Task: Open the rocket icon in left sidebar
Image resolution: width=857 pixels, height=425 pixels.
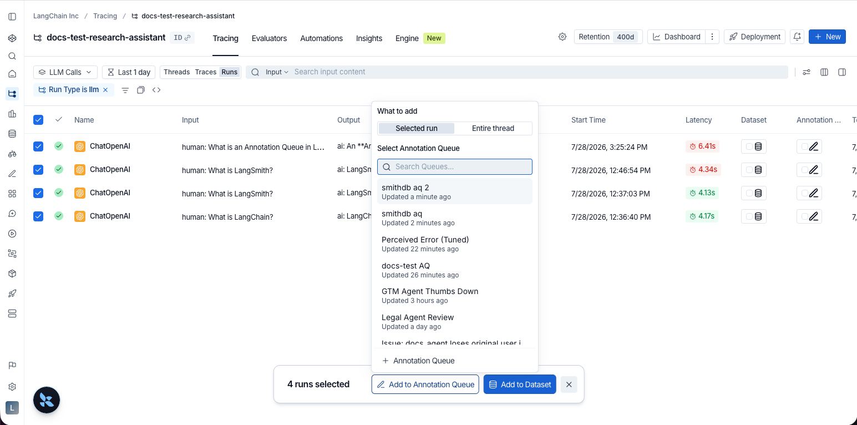Action: (x=12, y=294)
